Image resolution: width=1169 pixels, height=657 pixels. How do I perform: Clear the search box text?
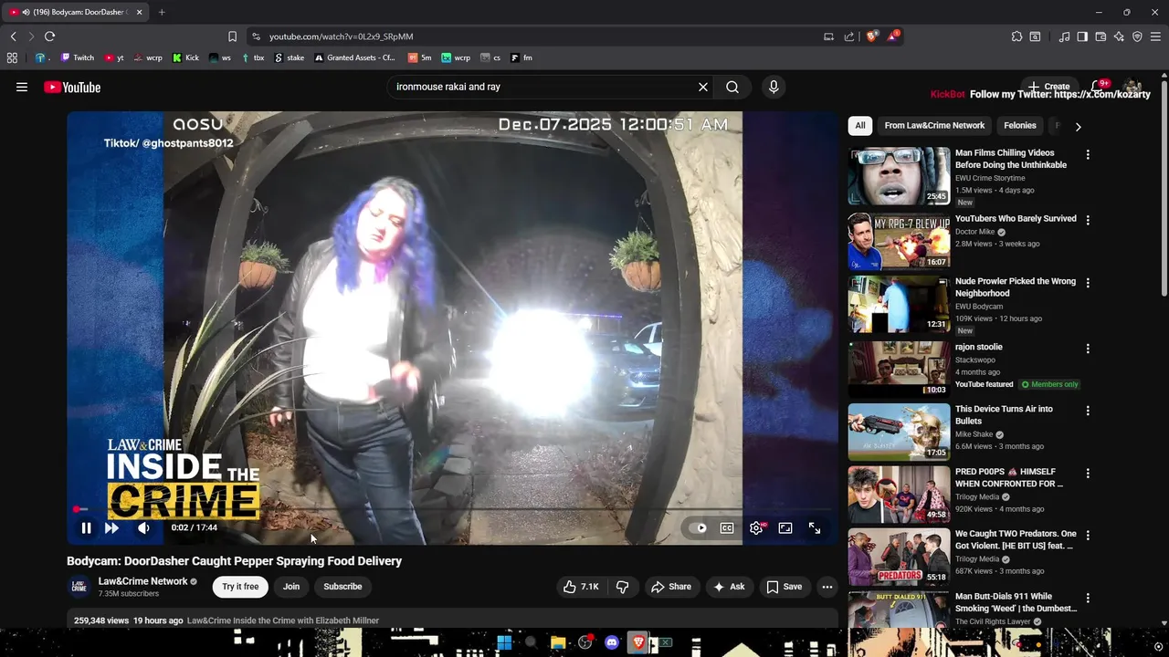pos(703,87)
